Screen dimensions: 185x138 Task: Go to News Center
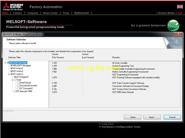tap(50, 13)
